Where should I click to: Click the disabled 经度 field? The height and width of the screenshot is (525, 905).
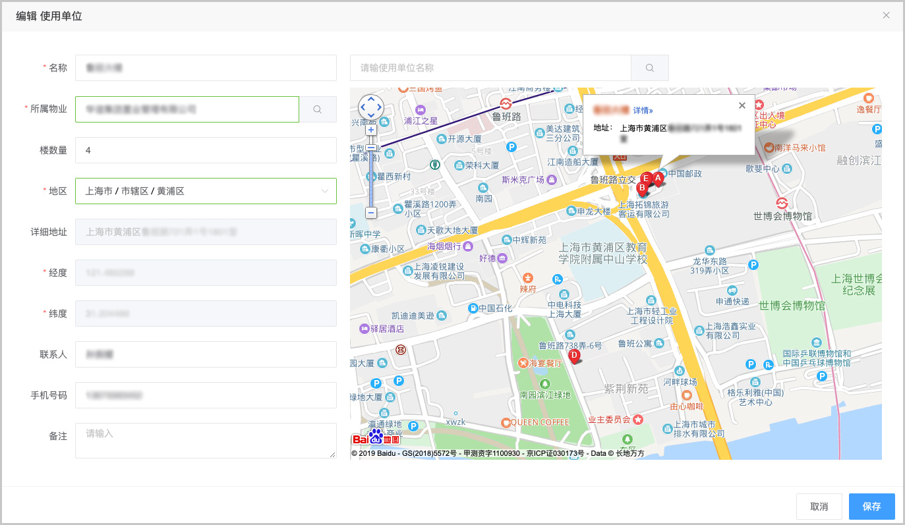[206, 273]
